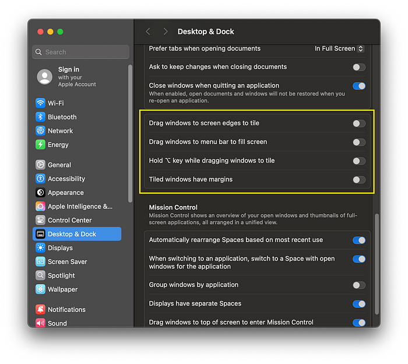Open Screen Saver settings
The height and width of the screenshot is (364, 408).
point(77,261)
